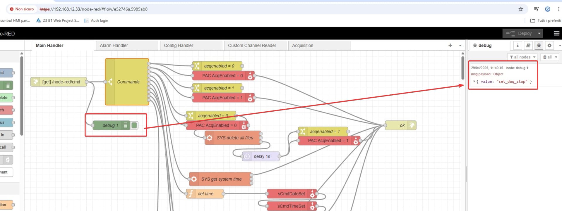Click the Non sicuro security indicator
This screenshot has height=211, width=562.
click(22, 9)
